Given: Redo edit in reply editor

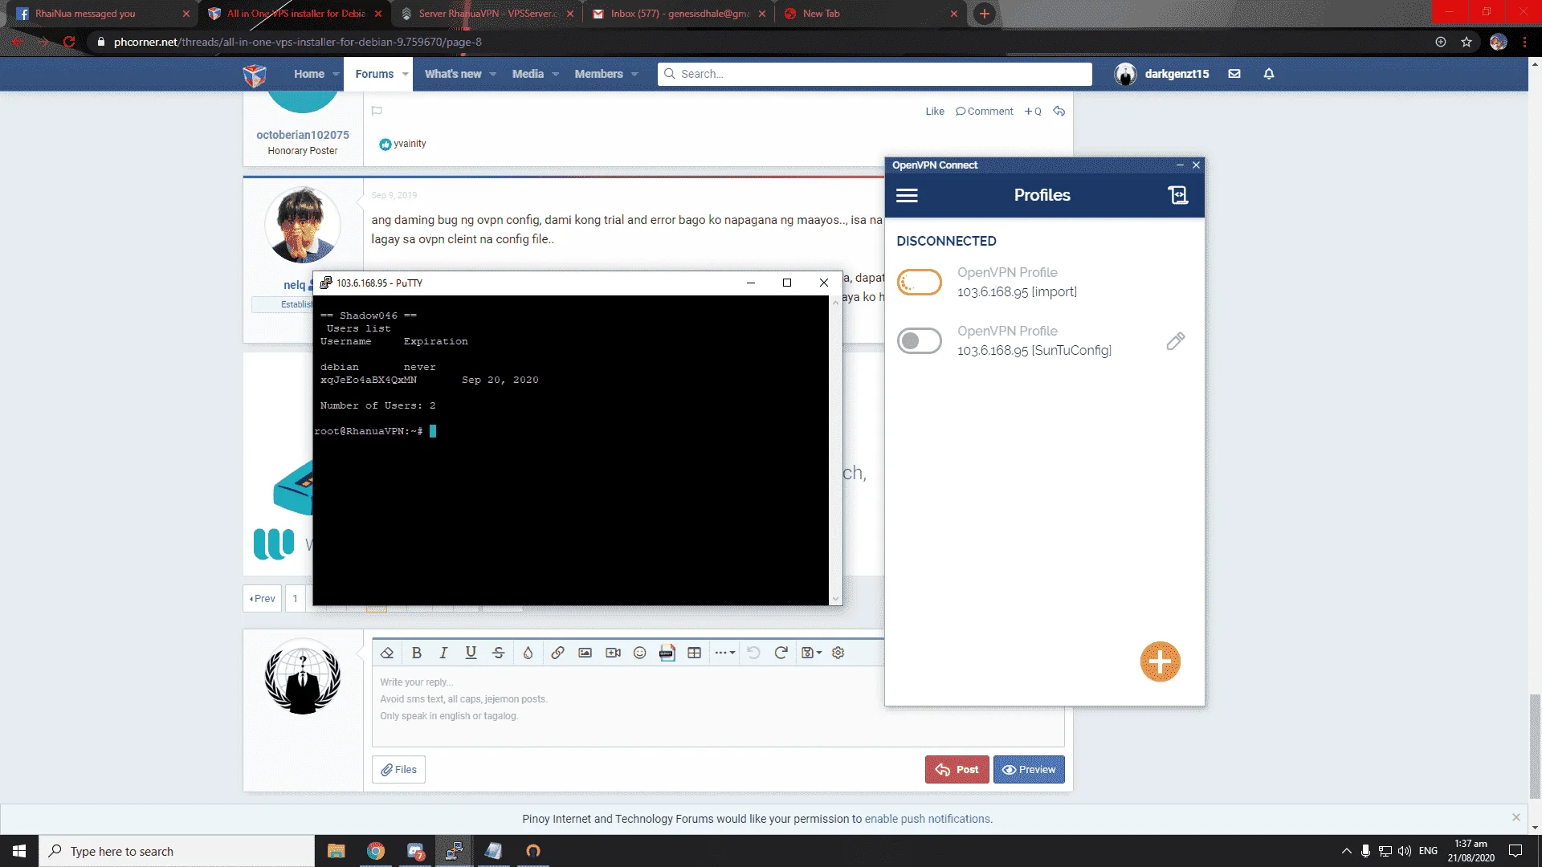Looking at the screenshot, I should click(x=781, y=653).
